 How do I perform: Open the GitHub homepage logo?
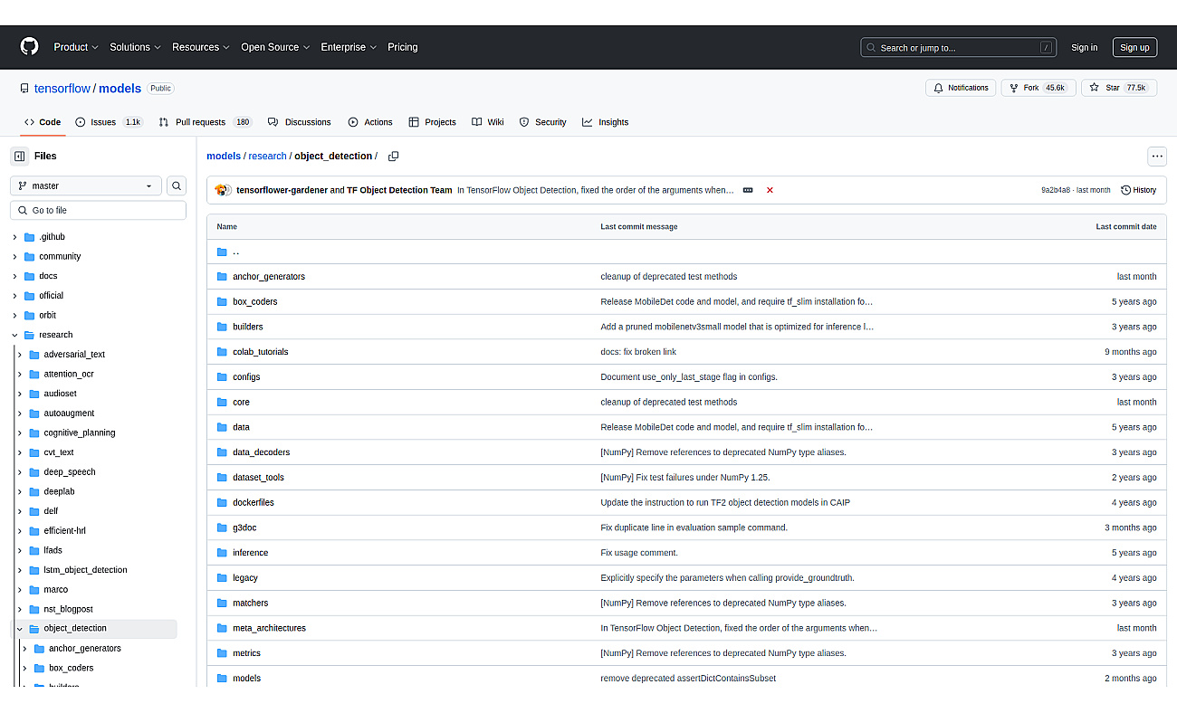point(30,47)
